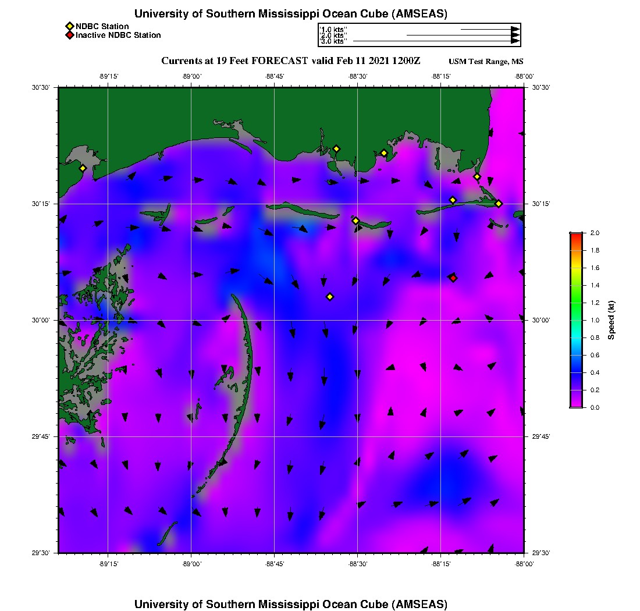
Task: Click the bottom-axis '-88°15'' longitude label
Action: click(x=441, y=564)
